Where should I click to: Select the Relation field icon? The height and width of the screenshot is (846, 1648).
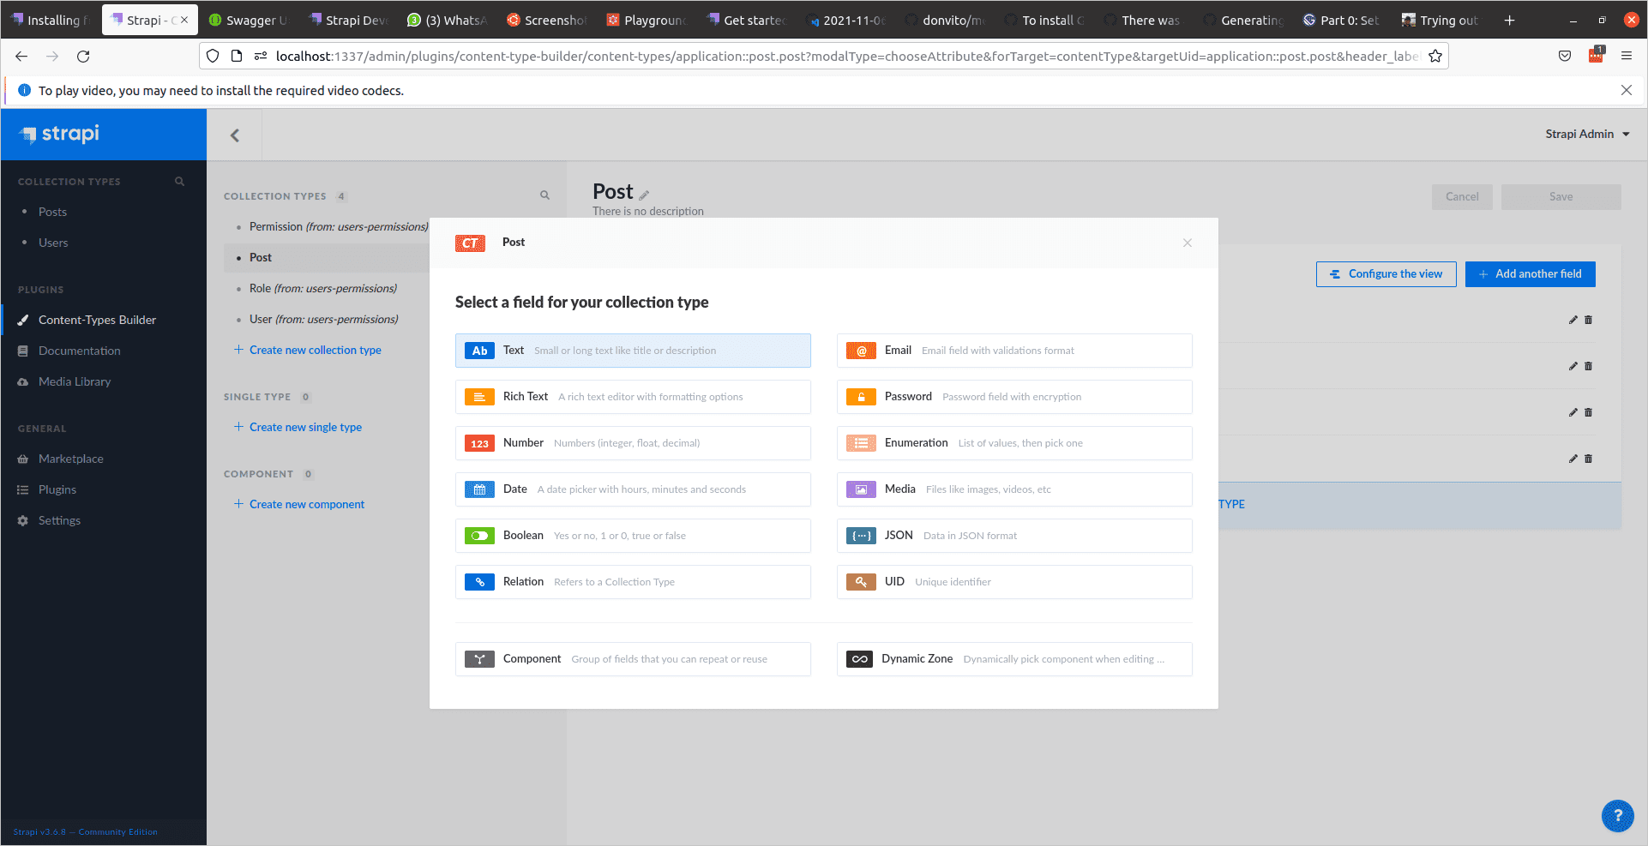[479, 582]
